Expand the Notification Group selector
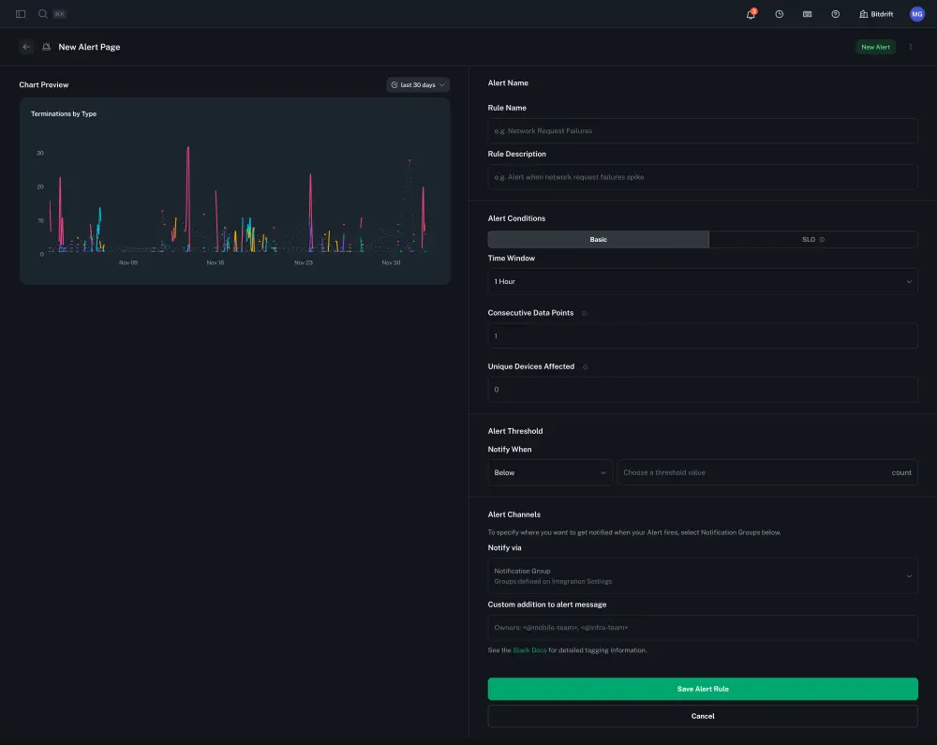This screenshot has height=745, width=937. point(702,575)
